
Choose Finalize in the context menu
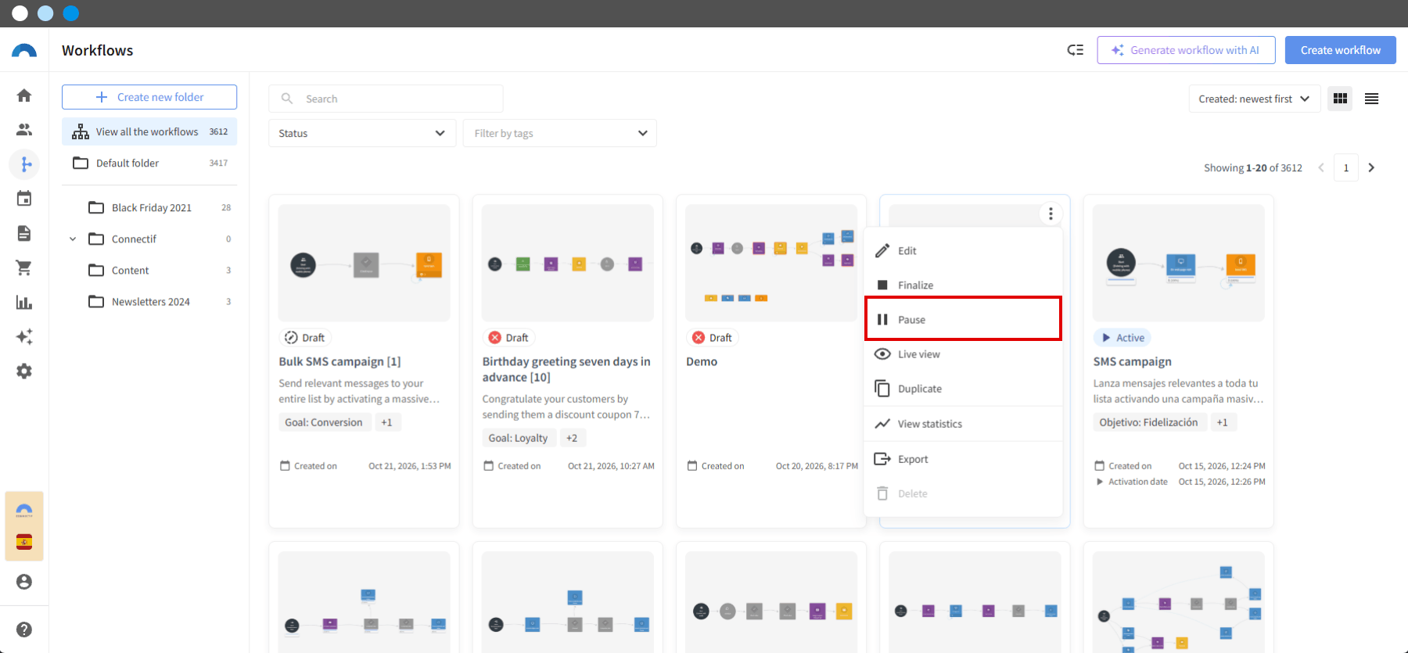963,285
